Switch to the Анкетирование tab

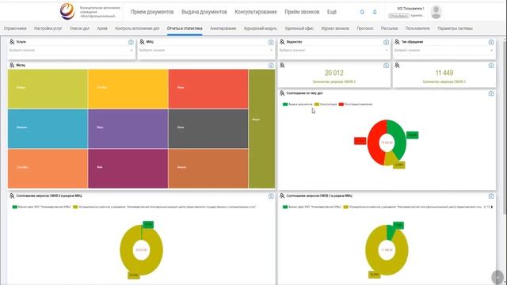click(x=223, y=28)
